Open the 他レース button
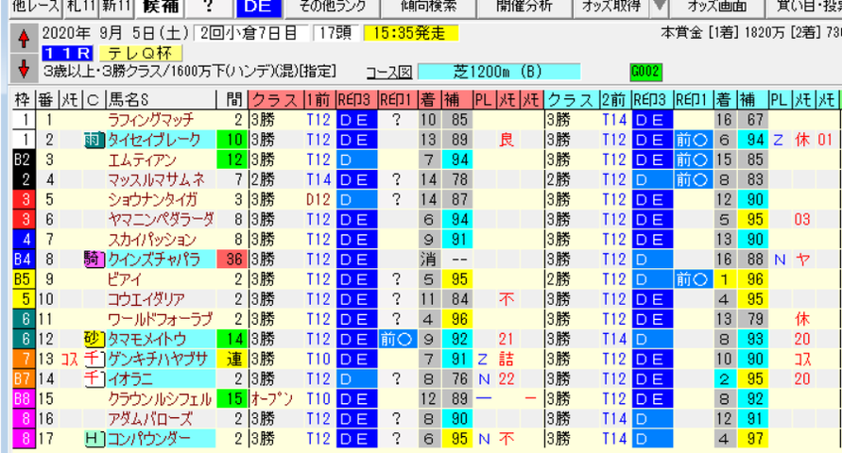Viewport: 842px width, 453px height. click(34, 7)
